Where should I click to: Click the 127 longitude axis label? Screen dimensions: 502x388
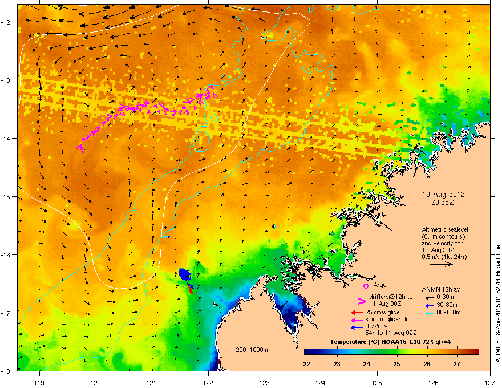tap(489, 383)
